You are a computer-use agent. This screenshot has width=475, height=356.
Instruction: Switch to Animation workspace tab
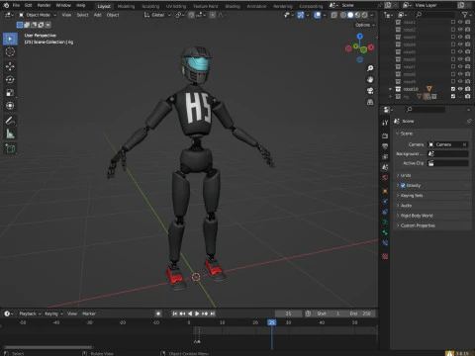(256, 6)
